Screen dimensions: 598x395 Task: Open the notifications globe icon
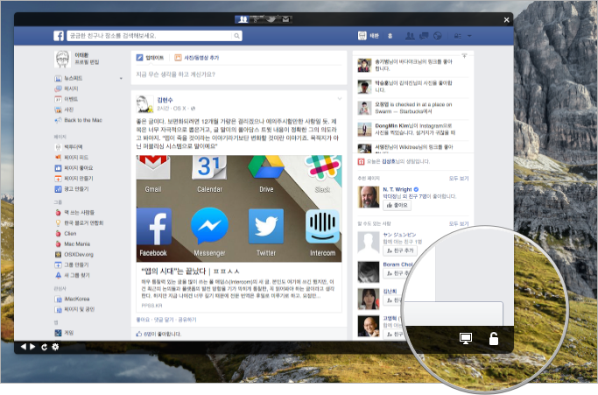(438, 36)
